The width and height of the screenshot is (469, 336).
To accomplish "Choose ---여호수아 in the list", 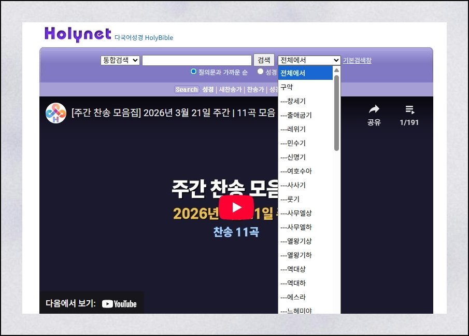I will 305,171.
